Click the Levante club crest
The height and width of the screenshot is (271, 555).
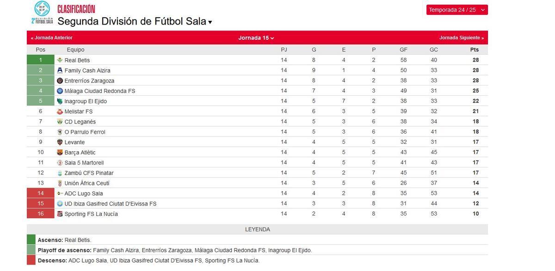pos(59,142)
